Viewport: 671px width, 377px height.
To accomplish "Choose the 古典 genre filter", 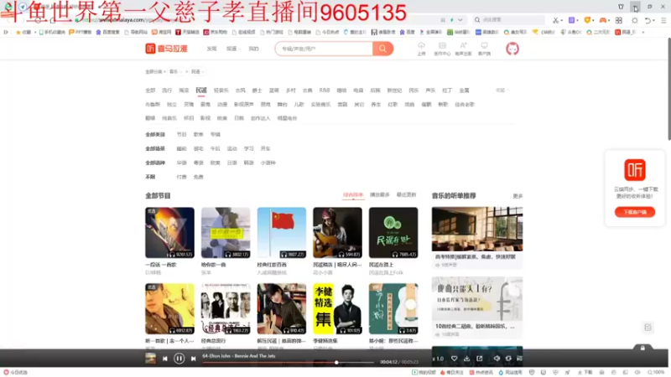I will click(307, 90).
